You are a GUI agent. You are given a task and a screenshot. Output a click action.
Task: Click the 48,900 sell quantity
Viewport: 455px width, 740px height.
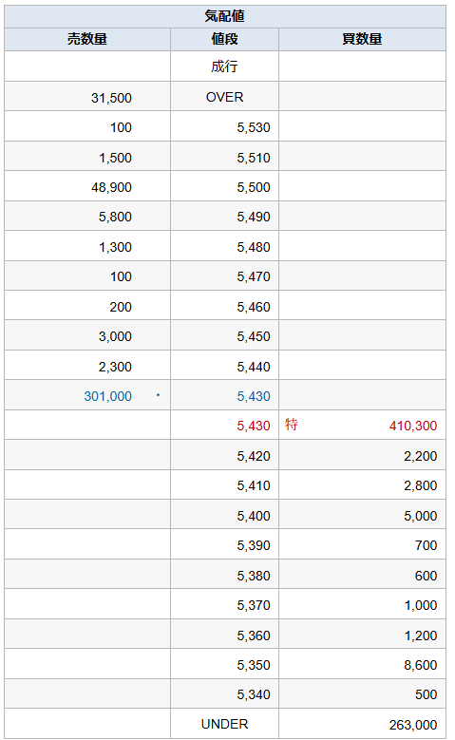tap(111, 187)
